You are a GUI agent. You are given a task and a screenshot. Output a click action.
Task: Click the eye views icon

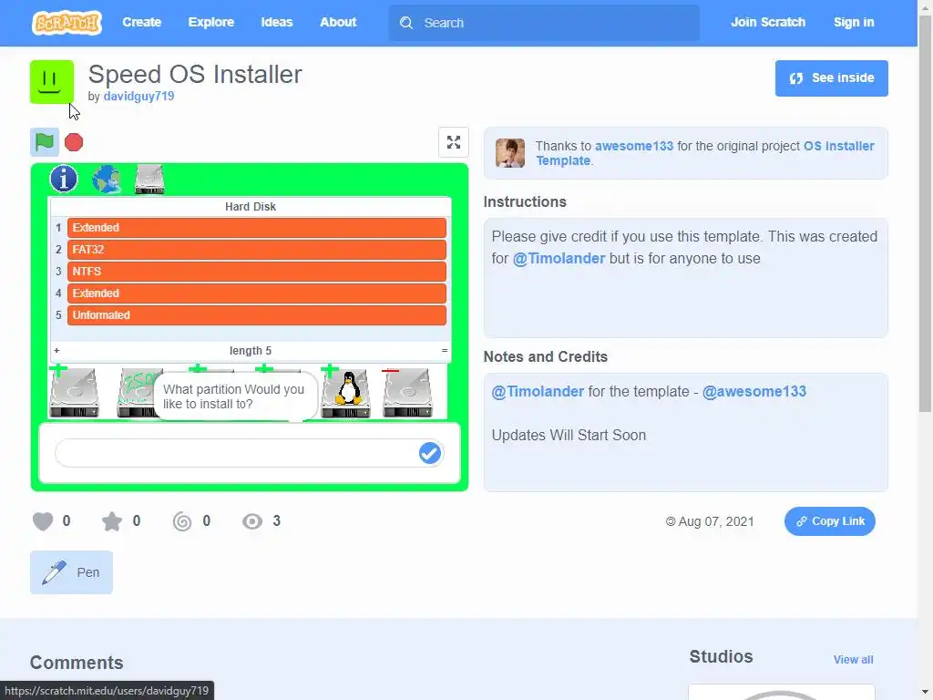tap(252, 521)
